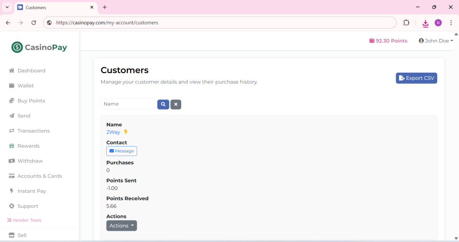The image size is (459, 242).
Task: Click the Wallet icon in sidebar
Action: click(12, 86)
